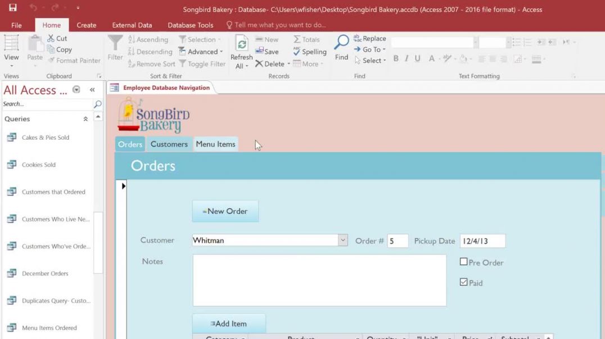Open the External Data tab
The width and height of the screenshot is (605, 339).
pos(132,25)
